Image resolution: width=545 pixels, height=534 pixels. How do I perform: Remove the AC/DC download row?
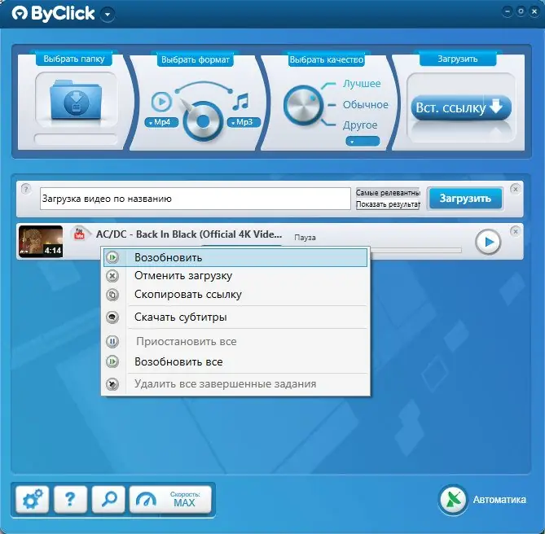pyautogui.click(x=516, y=231)
